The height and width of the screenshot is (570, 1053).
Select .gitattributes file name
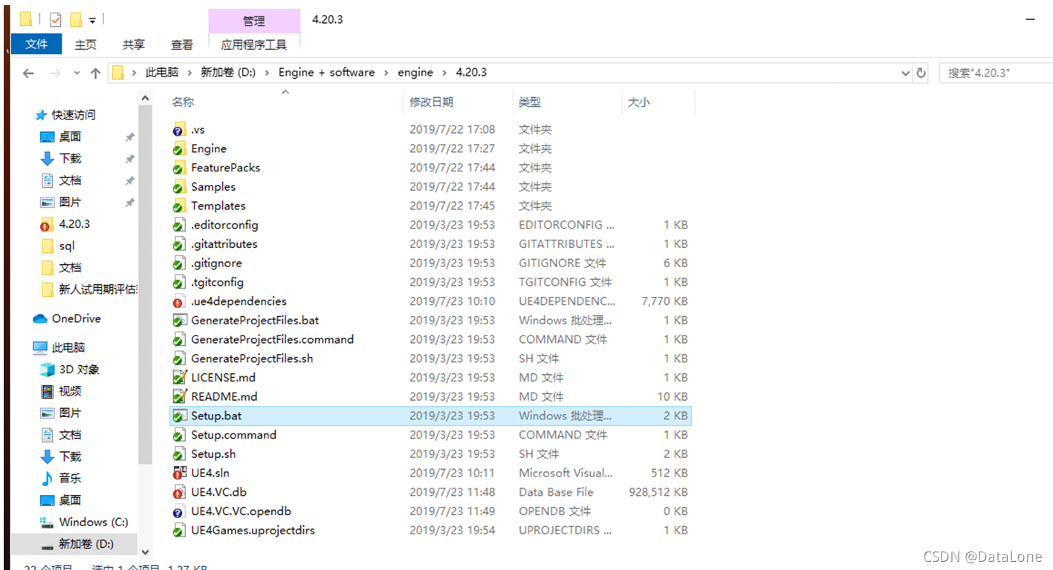point(224,244)
